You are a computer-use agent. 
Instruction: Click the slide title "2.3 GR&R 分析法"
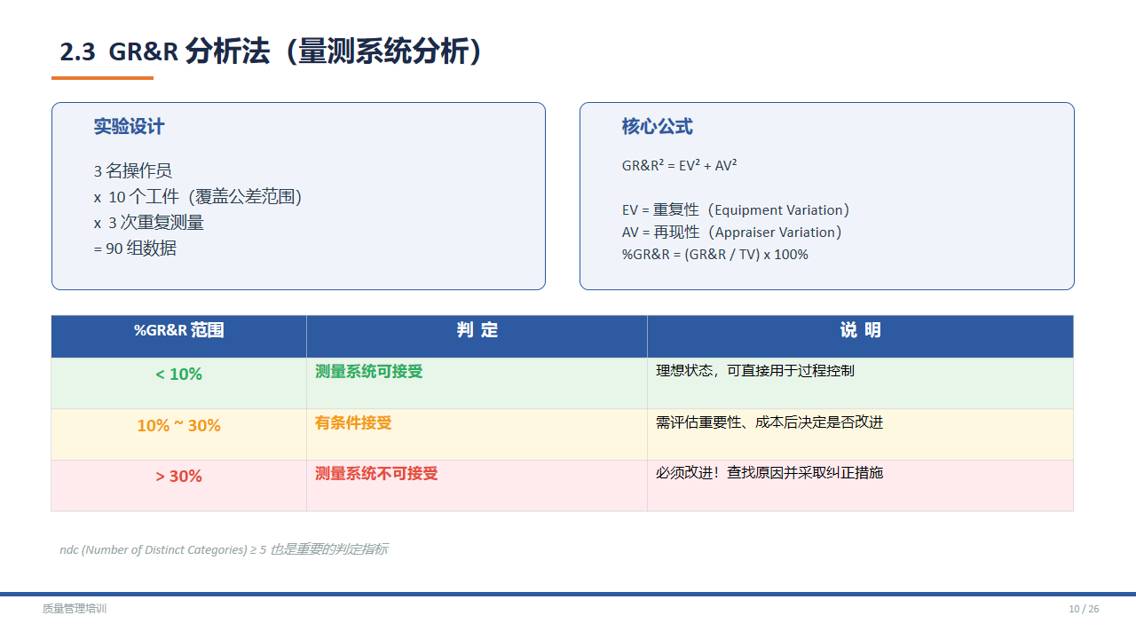coord(272,51)
